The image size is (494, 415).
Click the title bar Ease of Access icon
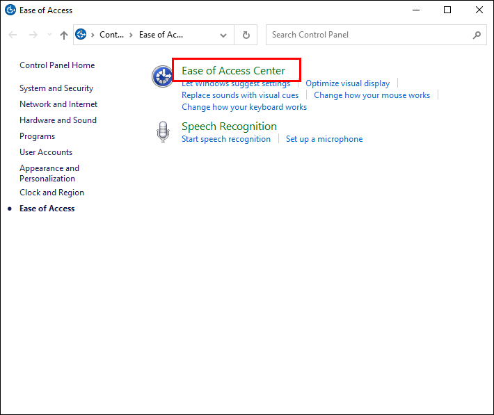click(x=10, y=10)
